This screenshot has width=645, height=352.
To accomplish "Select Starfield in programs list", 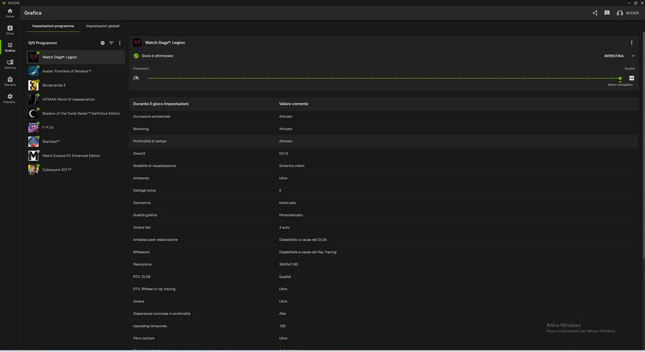I will point(76,142).
